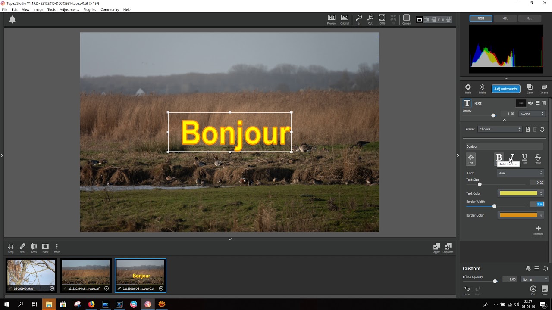552x310 pixels.
Task: Switch to Nav tab
Action: (529, 19)
